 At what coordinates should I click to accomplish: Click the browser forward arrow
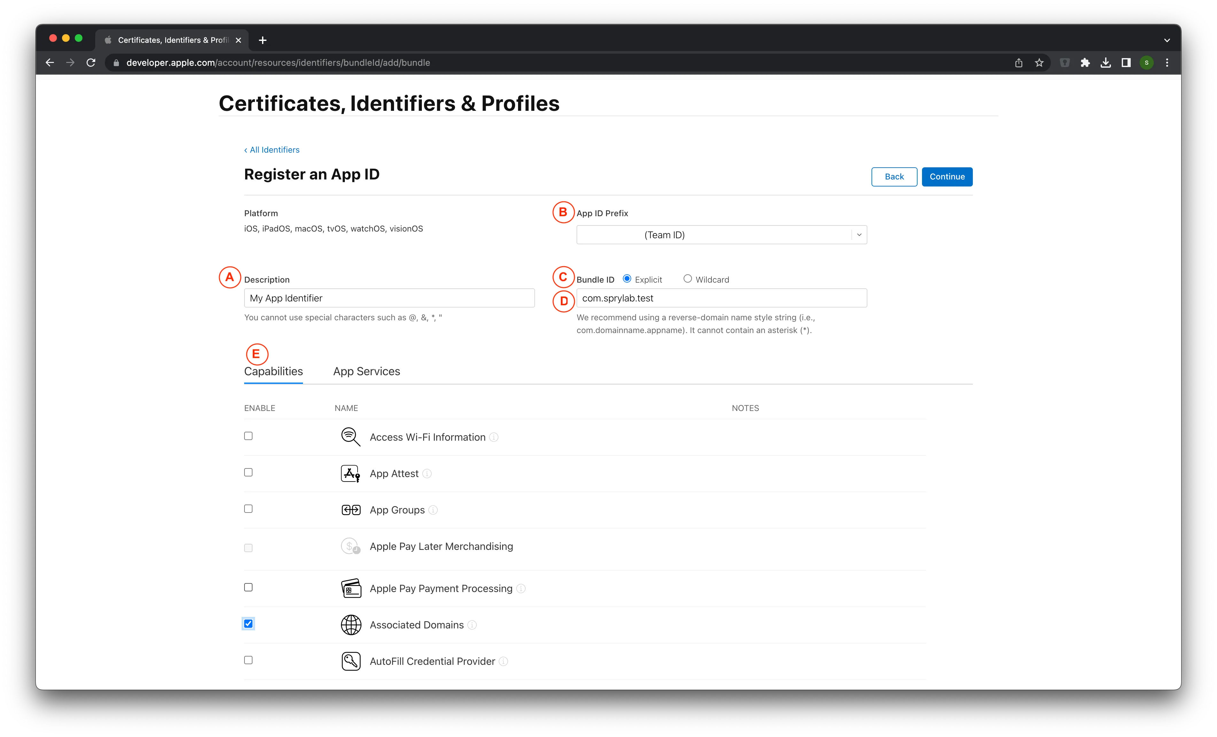[x=71, y=63]
